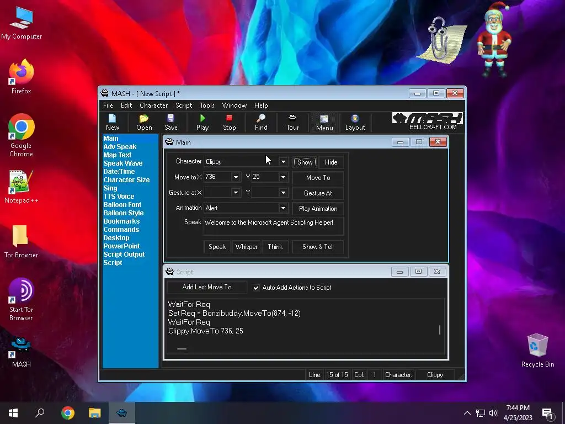This screenshot has width=565, height=424.
Task: Open the Character menu
Action: [153, 105]
